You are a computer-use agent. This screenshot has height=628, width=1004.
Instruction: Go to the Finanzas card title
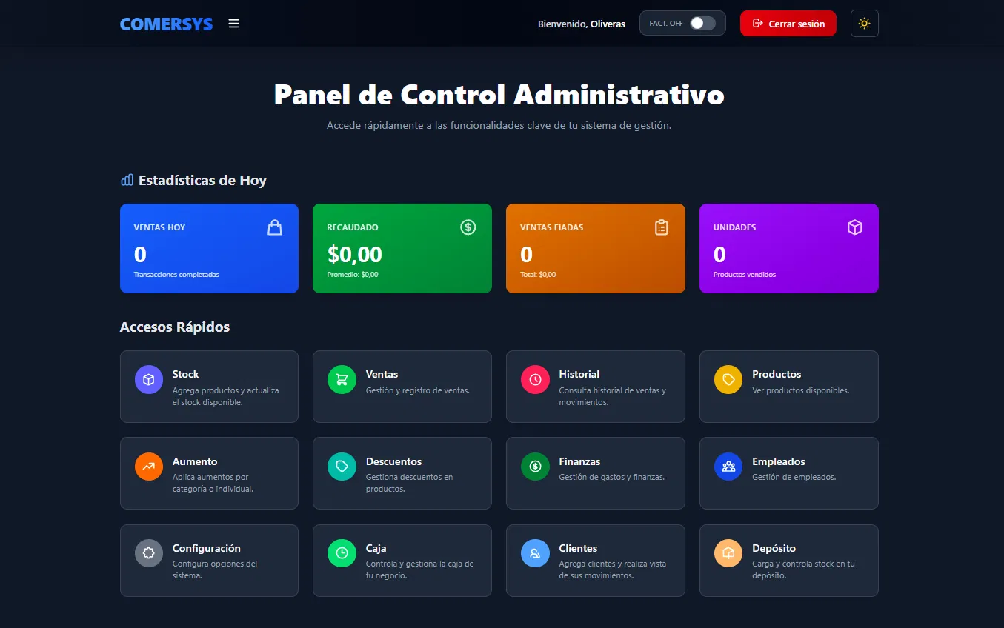coord(579,461)
